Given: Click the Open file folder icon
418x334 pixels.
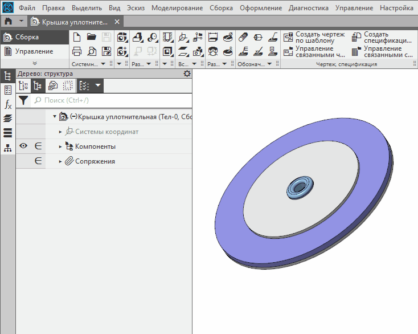Looking at the screenshot, I should [x=91, y=37].
